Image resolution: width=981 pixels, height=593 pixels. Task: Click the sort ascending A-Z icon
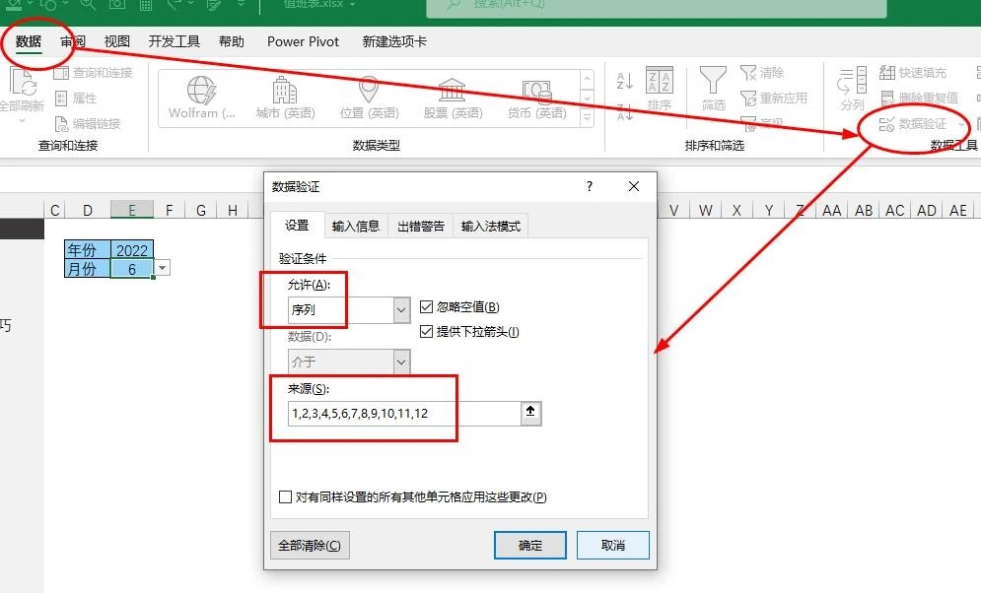coord(624,81)
